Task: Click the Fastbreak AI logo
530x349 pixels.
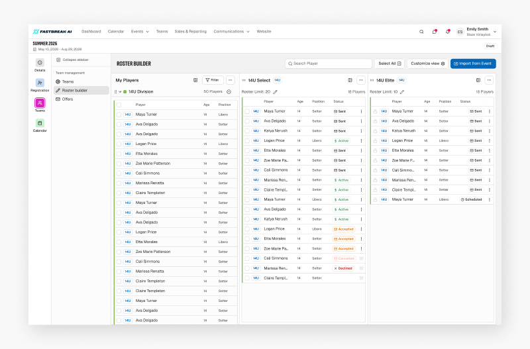Action: coord(52,32)
